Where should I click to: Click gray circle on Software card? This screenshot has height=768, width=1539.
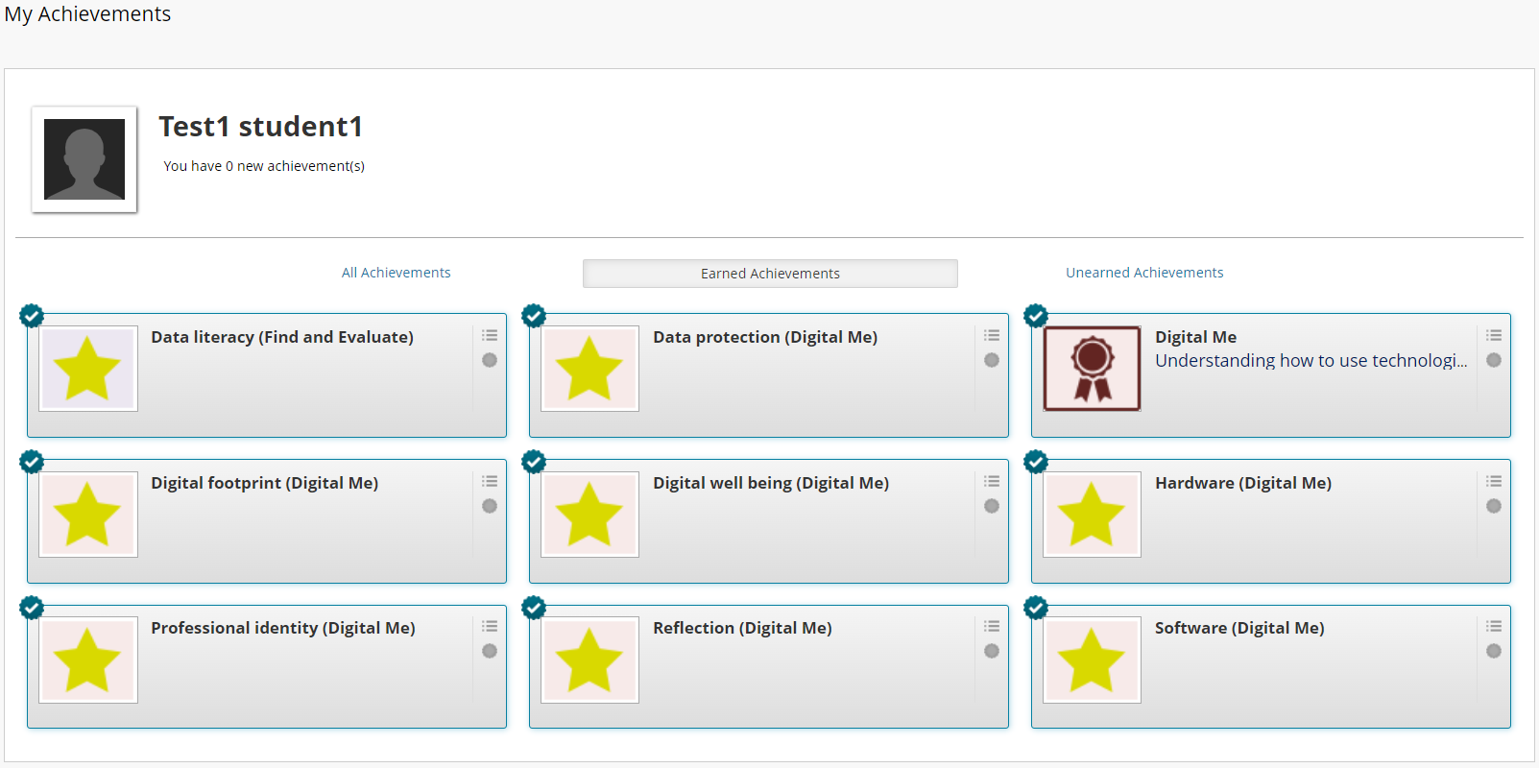click(x=1494, y=651)
